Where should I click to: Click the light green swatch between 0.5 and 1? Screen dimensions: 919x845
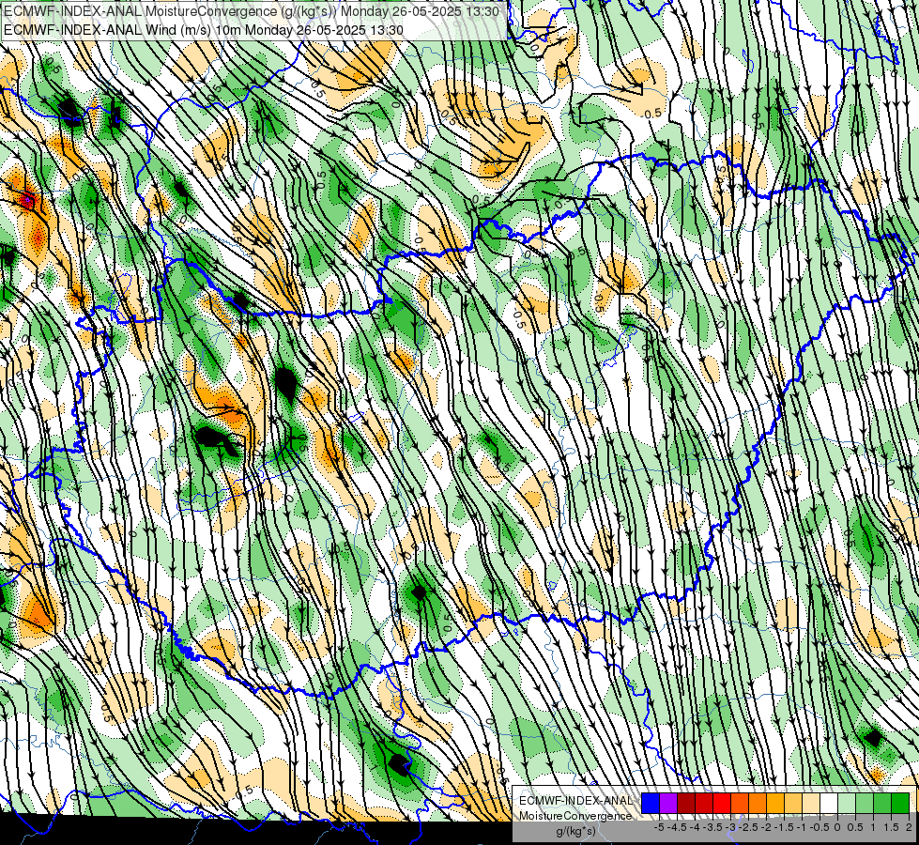[865, 803]
